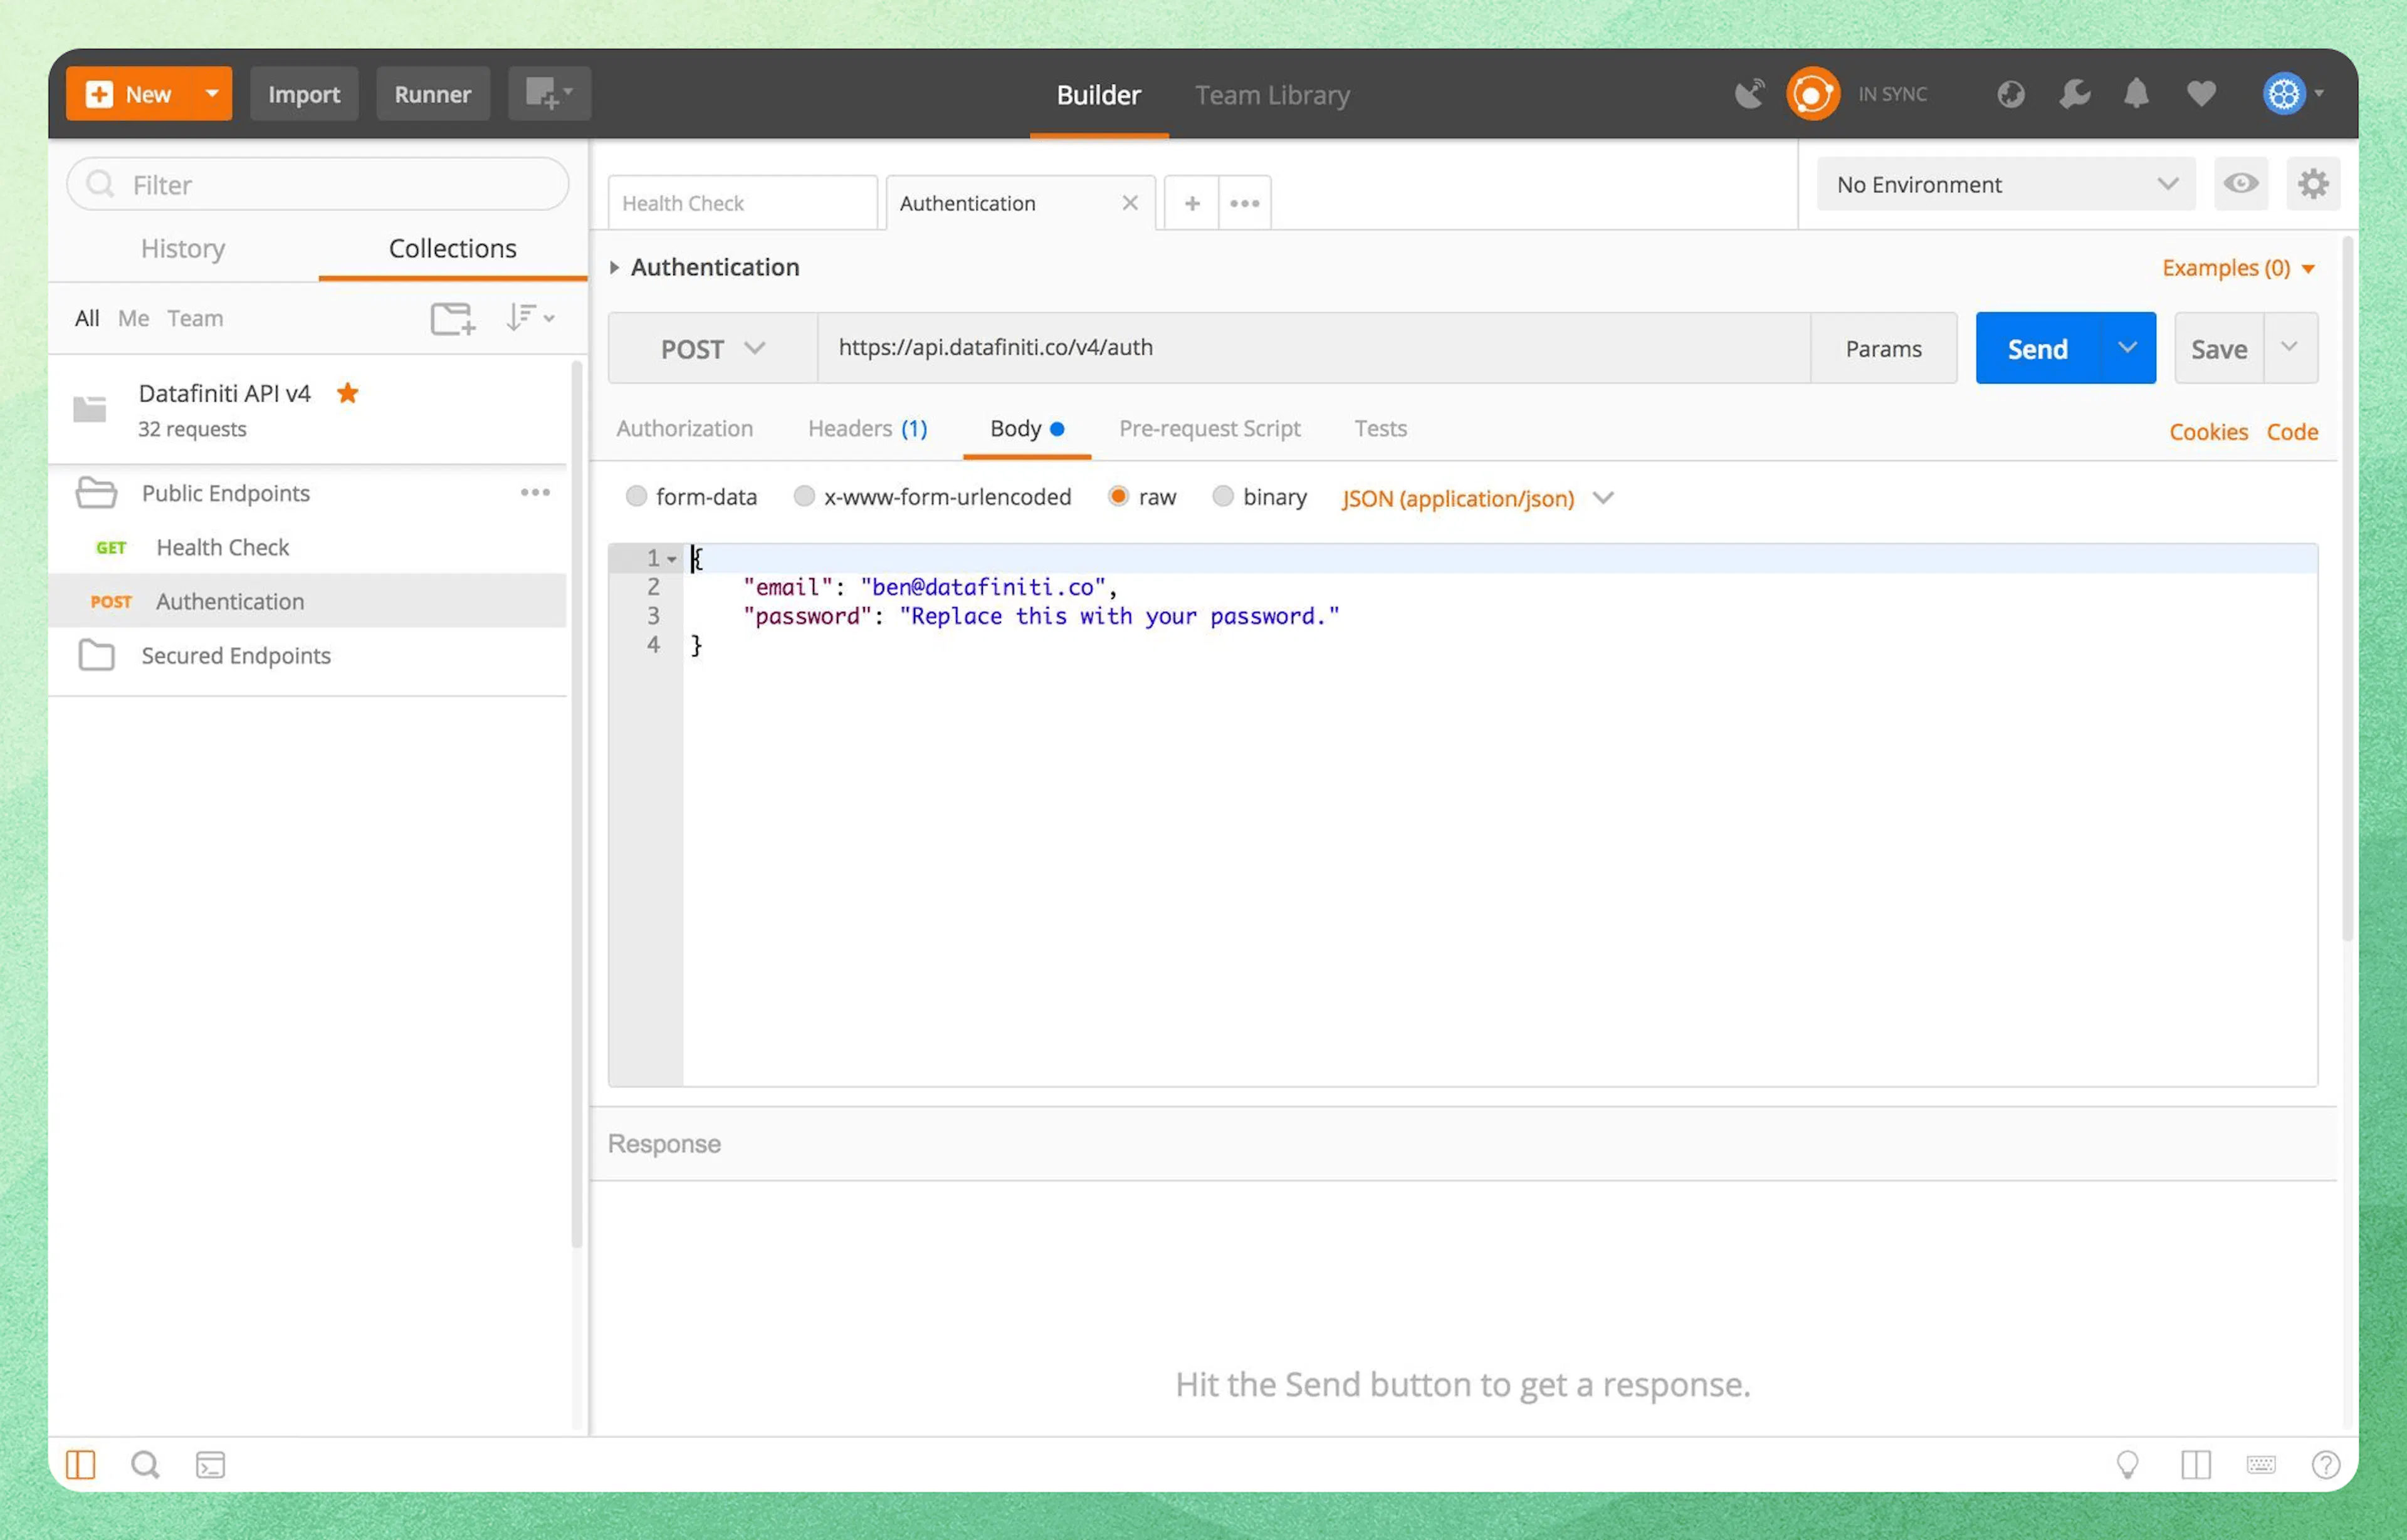Switch to the History sidebar tab
2407x1540 pixels.
click(183, 248)
